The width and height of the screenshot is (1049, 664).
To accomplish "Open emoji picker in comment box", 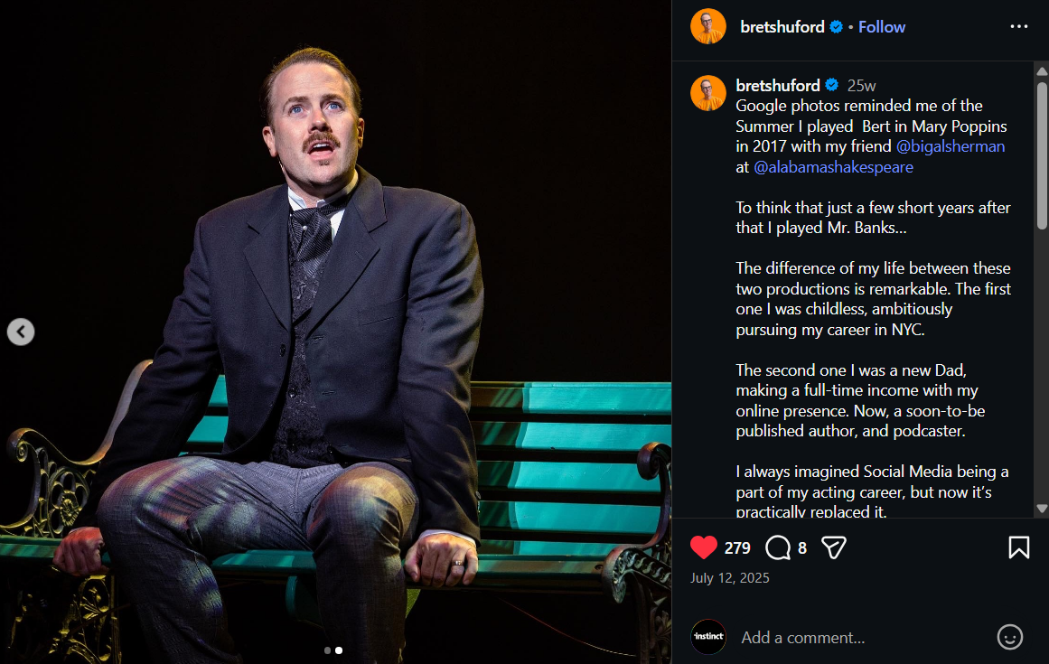I will (x=1009, y=637).
